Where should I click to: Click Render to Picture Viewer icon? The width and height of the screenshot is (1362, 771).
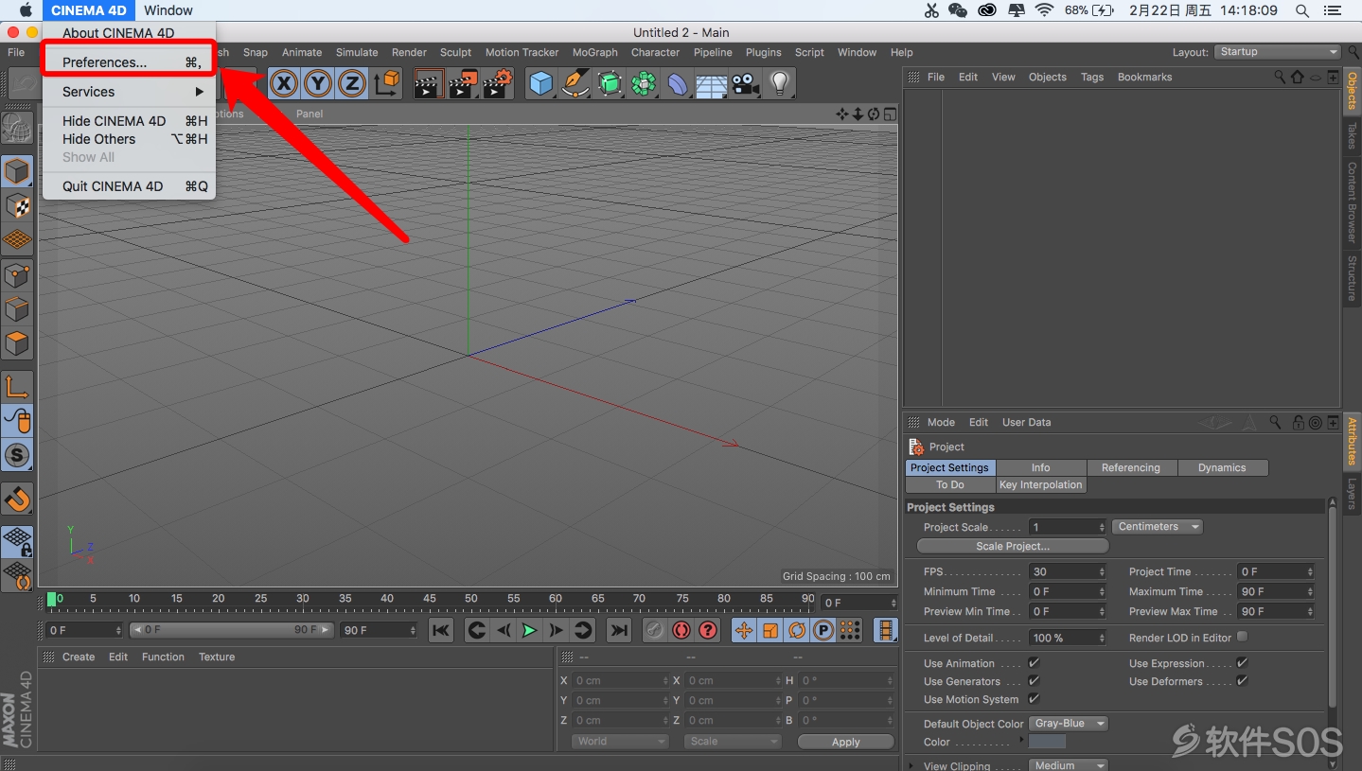coord(463,84)
